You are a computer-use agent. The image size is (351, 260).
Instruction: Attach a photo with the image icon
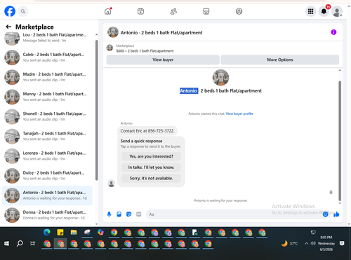click(x=119, y=214)
